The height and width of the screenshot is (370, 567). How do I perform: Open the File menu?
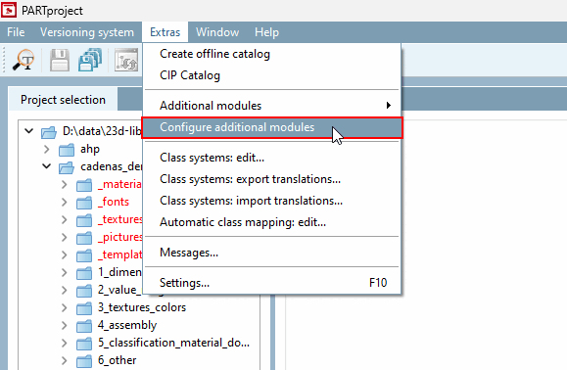[x=16, y=32]
